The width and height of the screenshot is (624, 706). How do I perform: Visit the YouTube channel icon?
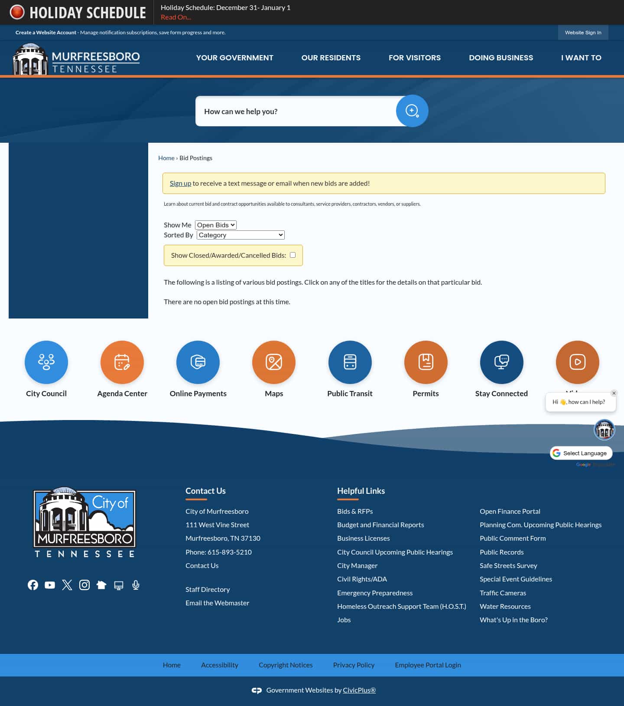50,585
